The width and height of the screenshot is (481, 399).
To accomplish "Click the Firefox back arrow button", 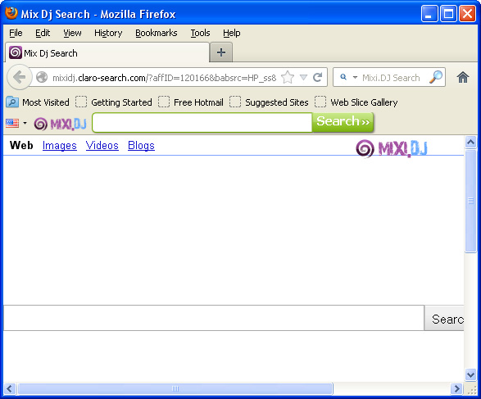I will [x=19, y=77].
